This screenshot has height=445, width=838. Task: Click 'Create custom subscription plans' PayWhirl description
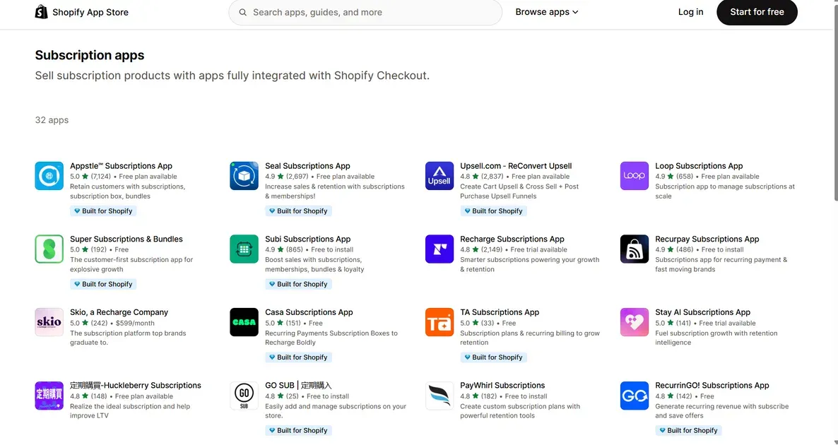[520, 411]
